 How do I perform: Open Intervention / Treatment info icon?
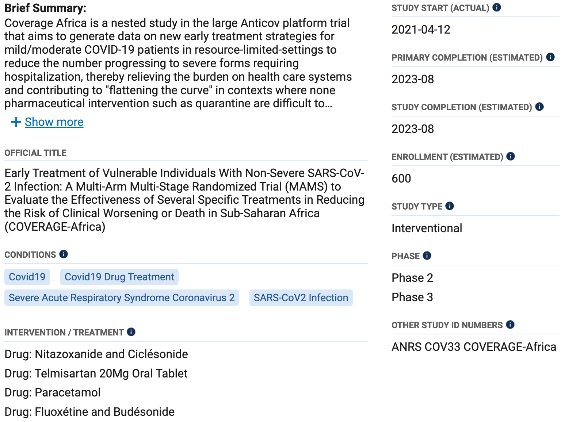tap(131, 332)
